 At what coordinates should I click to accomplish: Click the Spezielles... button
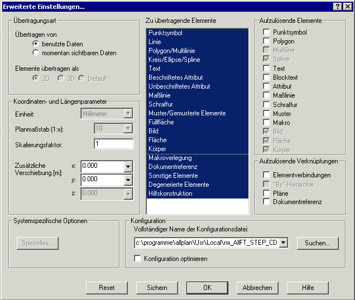37,243
